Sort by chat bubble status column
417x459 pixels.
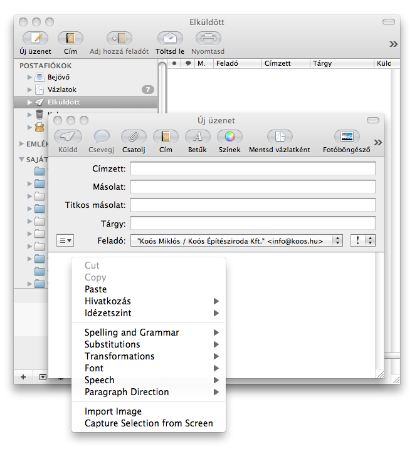click(x=188, y=63)
